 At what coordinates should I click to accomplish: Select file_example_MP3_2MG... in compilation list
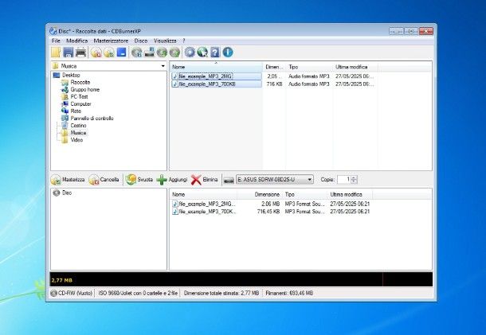click(x=204, y=204)
